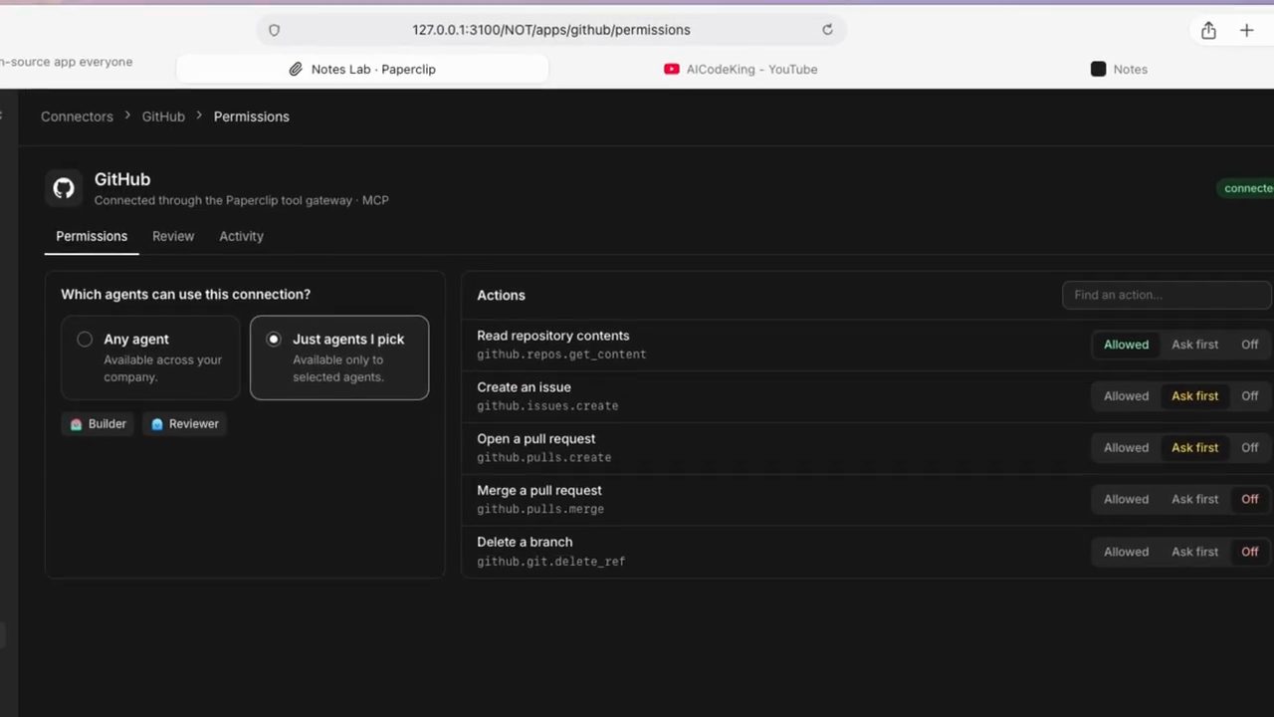Open the Notes browser tab
The width and height of the screenshot is (1274, 717).
pos(1119,69)
